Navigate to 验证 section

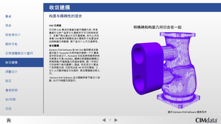(x=8, y=81)
